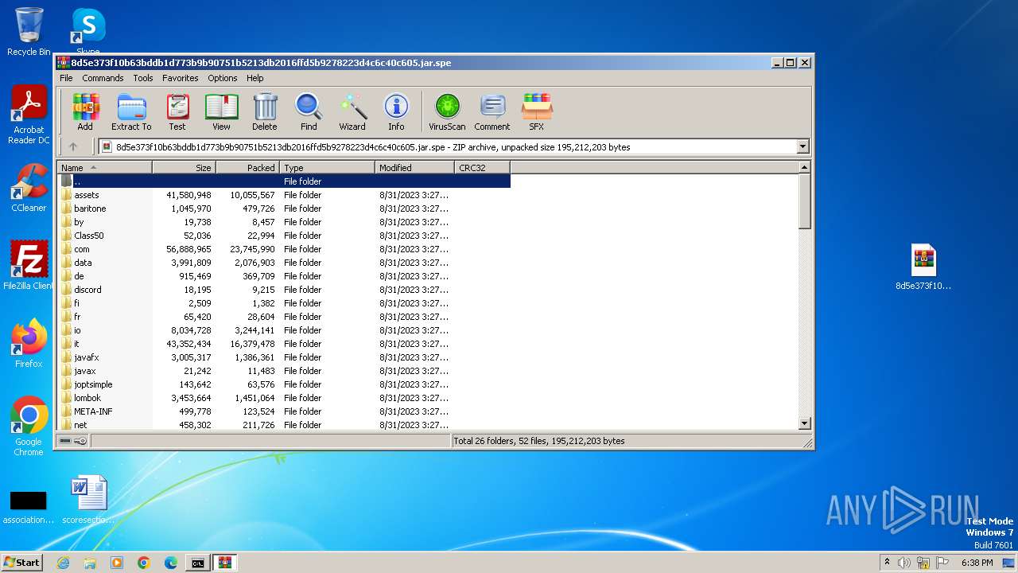The width and height of the screenshot is (1018, 573).
Task: Click the disk drive icon in status bar
Action: click(65, 441)
